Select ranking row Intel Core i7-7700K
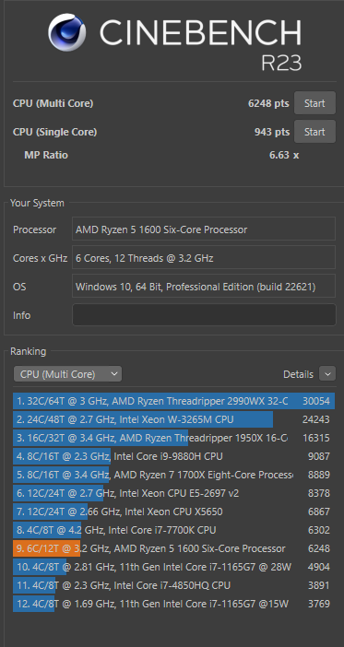 [x=173, y=530]
